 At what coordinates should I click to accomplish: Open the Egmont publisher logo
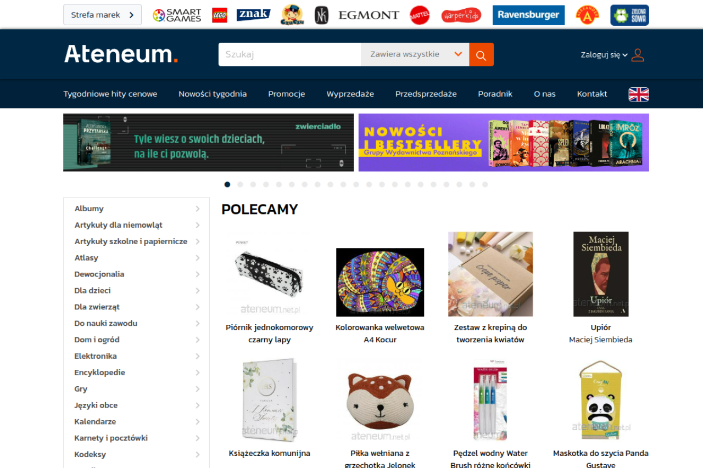point(369,15)
